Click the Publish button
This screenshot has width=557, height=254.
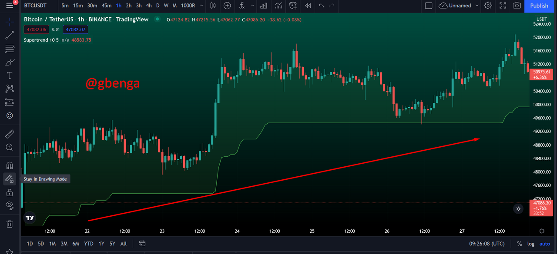(539, 6)
